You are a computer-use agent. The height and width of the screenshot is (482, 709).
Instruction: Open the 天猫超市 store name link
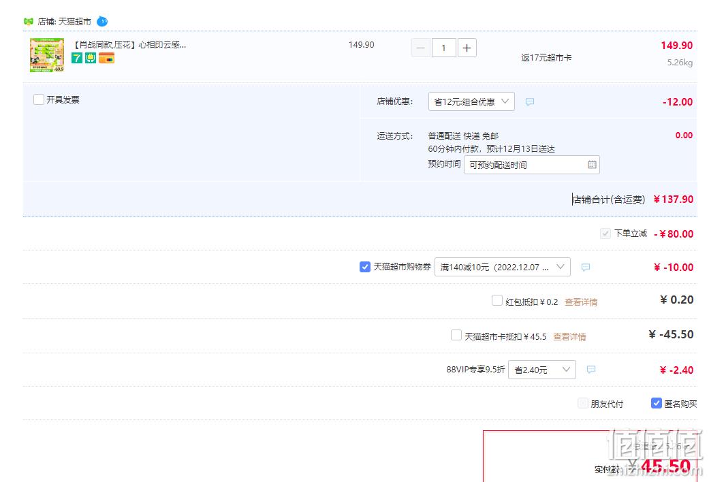(x=75, y=22)
